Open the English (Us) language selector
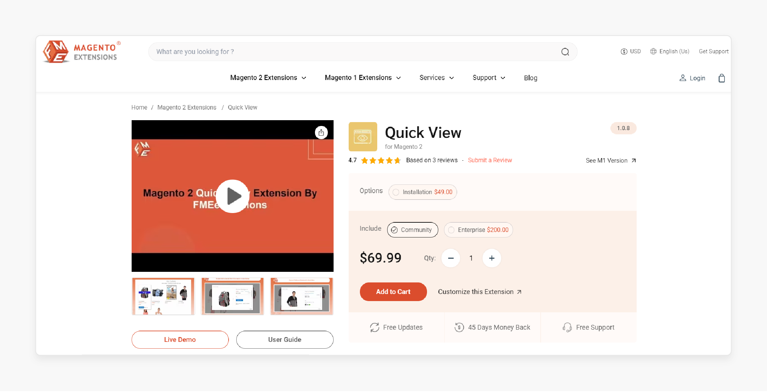767x392 pixels. 670,51
